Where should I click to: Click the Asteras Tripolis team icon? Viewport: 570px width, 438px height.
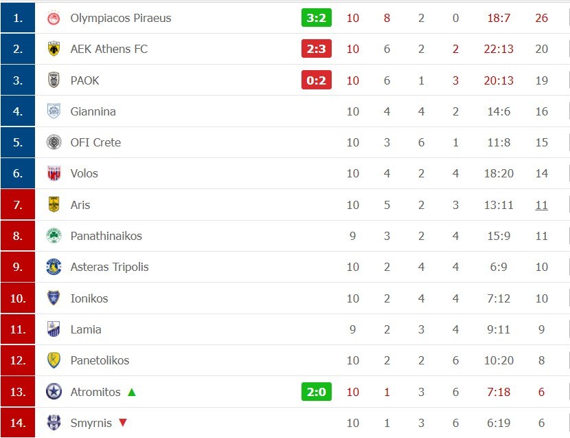tap(54, 267)
